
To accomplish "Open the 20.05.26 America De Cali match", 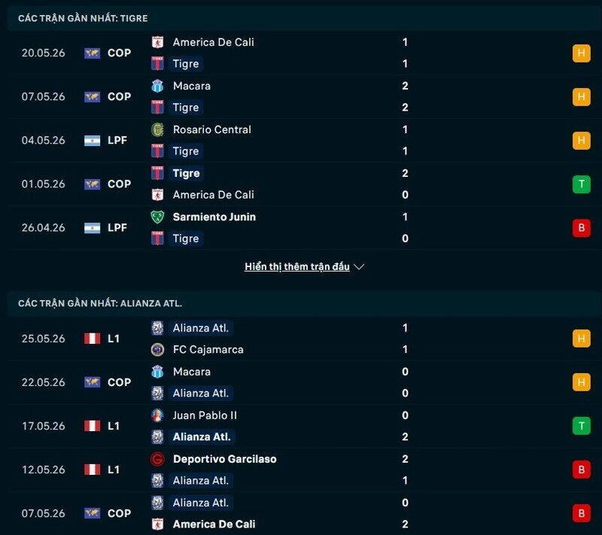I will click(x=301, y=53).
